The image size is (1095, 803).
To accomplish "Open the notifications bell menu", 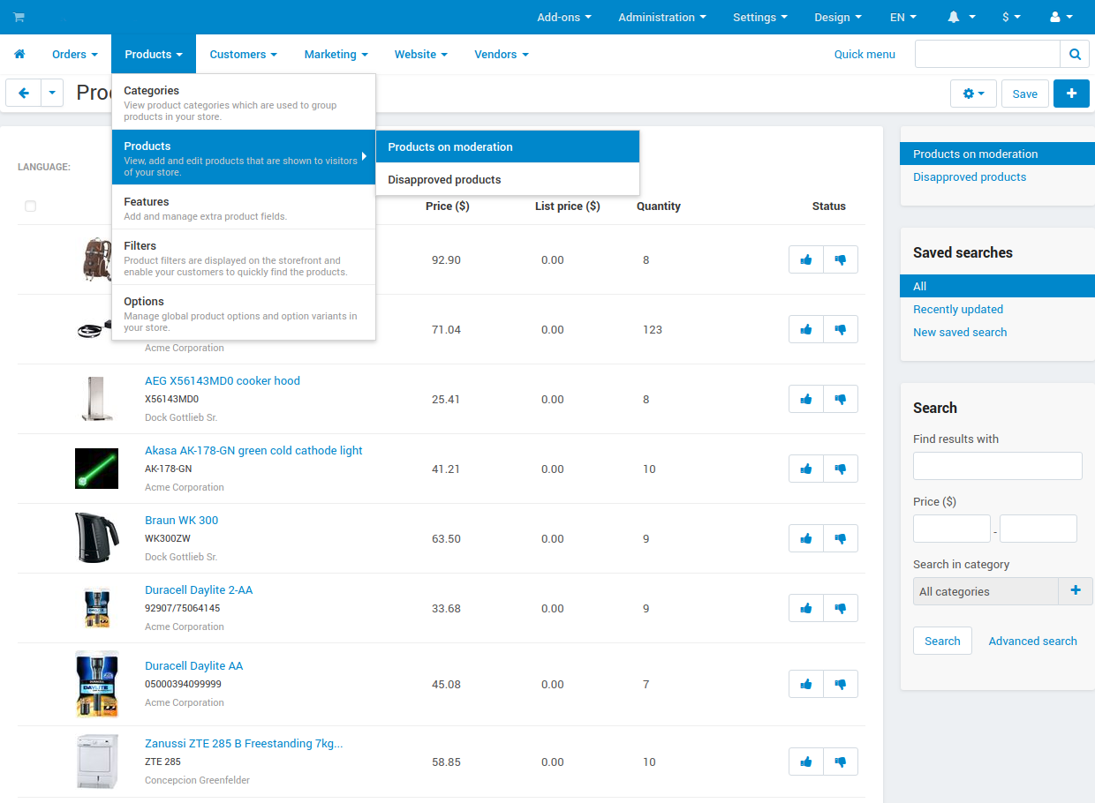I will click(961, 17).
